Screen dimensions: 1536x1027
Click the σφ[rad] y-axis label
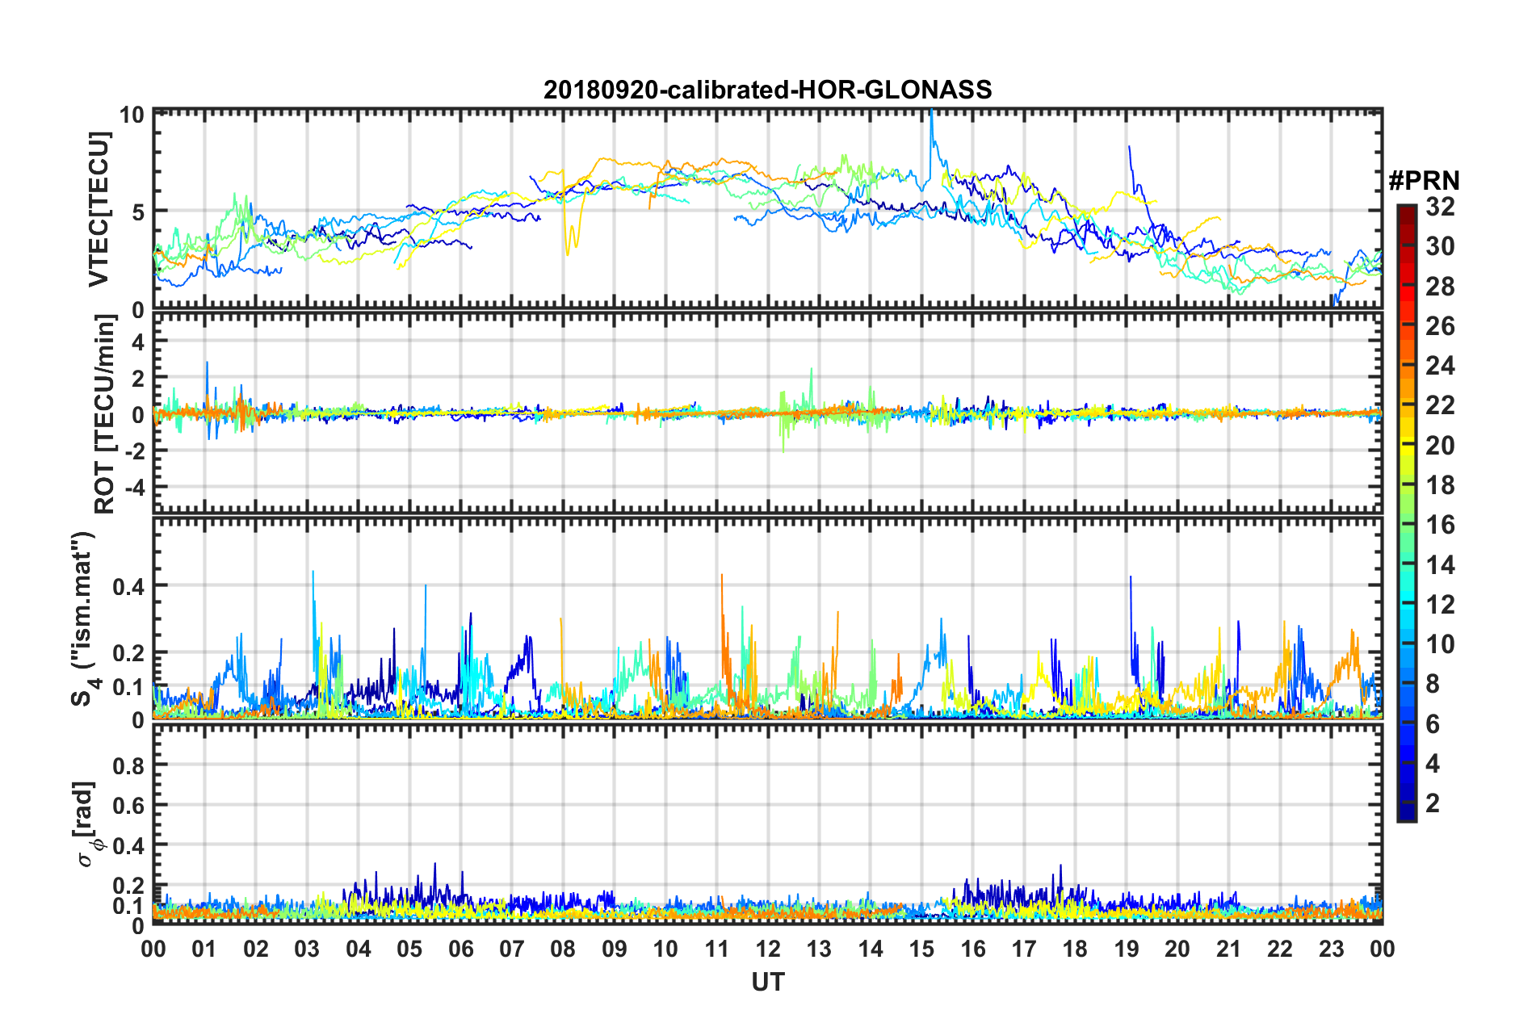[87, 824]
